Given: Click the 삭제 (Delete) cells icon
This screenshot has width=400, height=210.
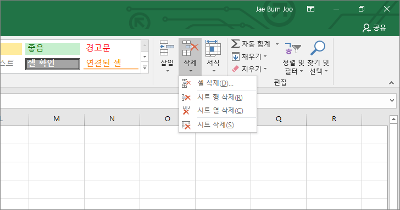Looking at the screenshot, I should [190, 48].
